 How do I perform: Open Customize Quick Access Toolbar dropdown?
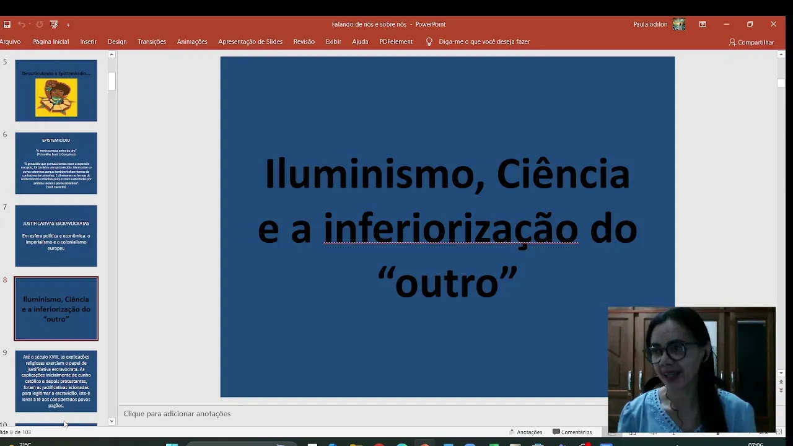click(x=68, y=25)
